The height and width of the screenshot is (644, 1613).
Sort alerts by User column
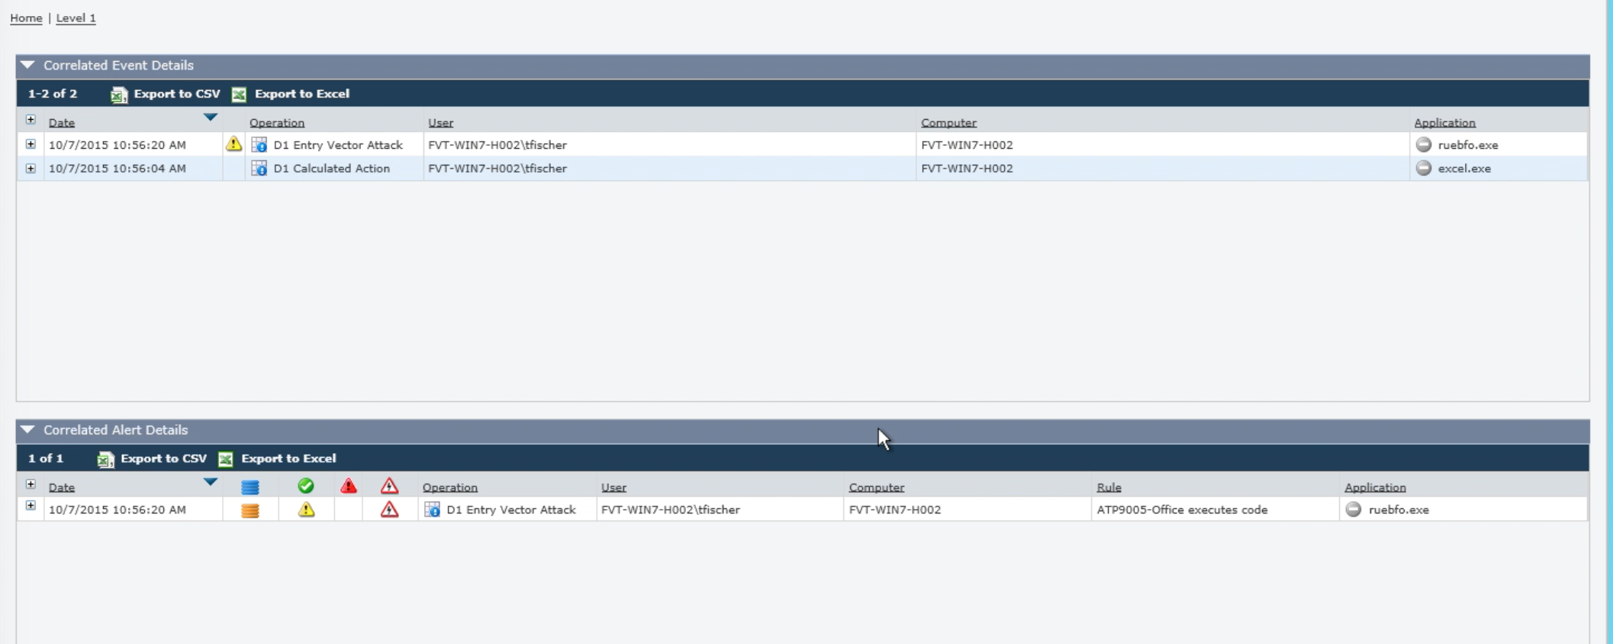click(x=613, y=488)
